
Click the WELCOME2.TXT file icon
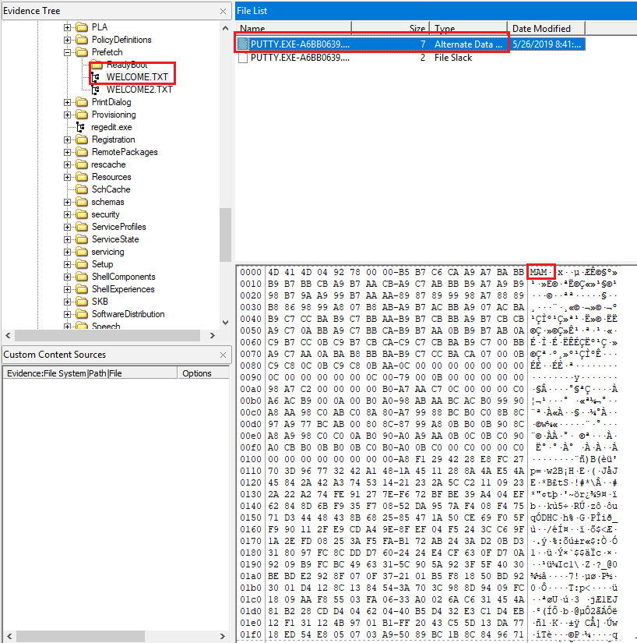(97, 90)
